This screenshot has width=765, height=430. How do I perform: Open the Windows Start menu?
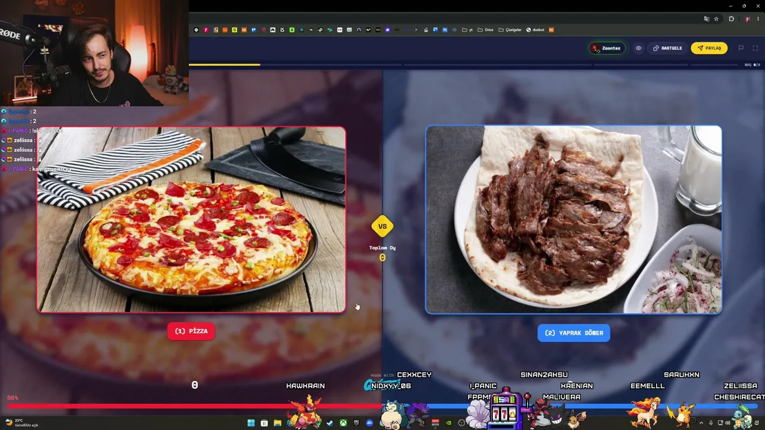click(251, 423)
